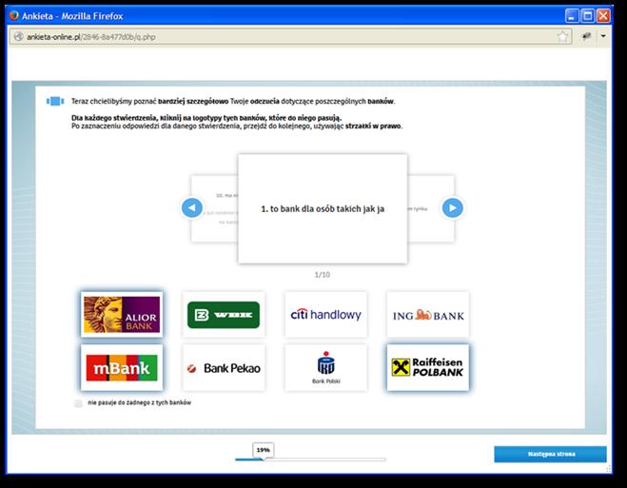Viewport: 627px width, 488px height.
Task: Go to previous statement with left arrow
Action: click(x=192, y=207)
